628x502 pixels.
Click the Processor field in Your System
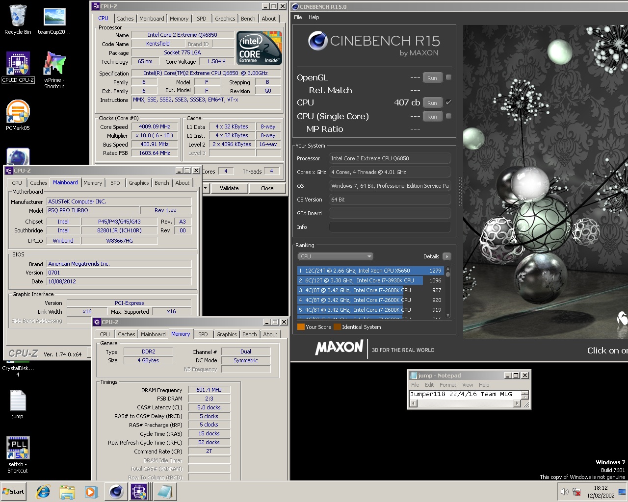tap(390, 158)
